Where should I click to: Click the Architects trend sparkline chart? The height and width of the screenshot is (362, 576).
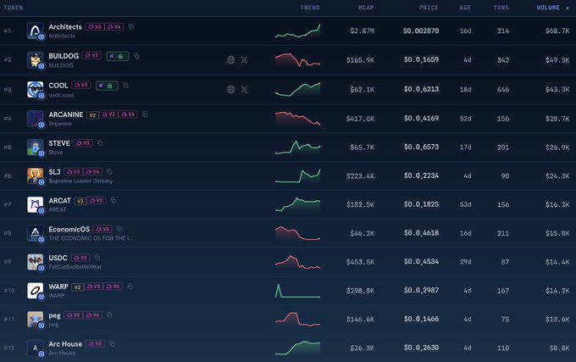297,31
